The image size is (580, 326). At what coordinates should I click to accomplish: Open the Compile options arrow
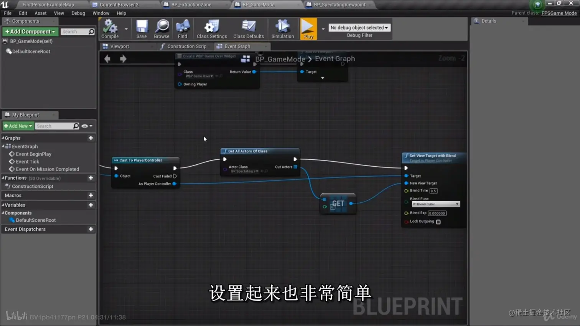[x=126, y=29]
